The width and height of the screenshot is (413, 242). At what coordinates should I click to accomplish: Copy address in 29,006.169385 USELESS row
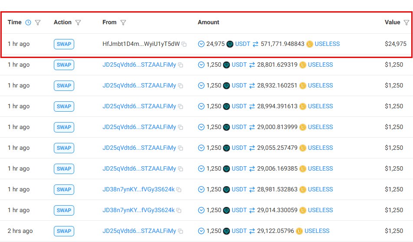tap(180, 169)
